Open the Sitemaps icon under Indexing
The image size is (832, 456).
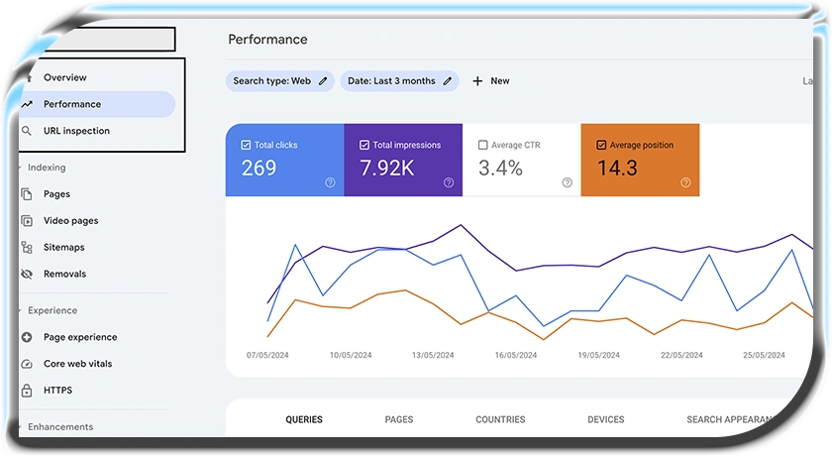[27, 248]
